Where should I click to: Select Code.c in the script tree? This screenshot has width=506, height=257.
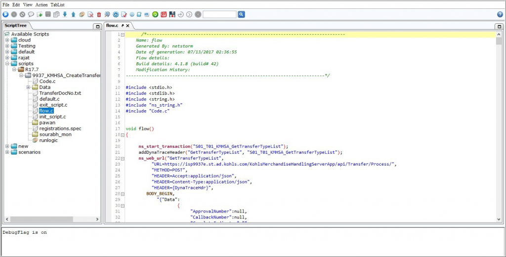tap(47, 82)
